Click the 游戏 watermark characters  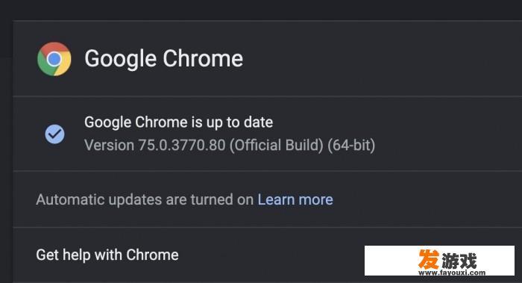pyautogui.click(x=459, y=261)
